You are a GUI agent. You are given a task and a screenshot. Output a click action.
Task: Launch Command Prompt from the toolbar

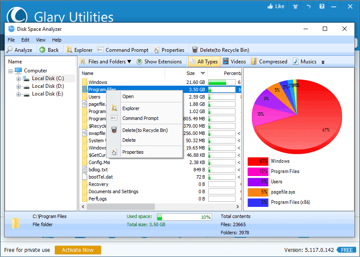123,50
